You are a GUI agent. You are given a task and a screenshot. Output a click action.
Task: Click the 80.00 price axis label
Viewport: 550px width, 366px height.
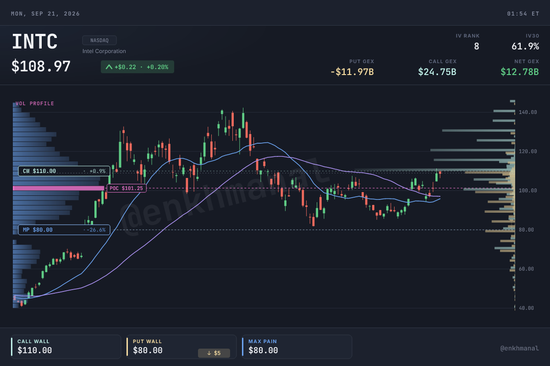[528, 230]
